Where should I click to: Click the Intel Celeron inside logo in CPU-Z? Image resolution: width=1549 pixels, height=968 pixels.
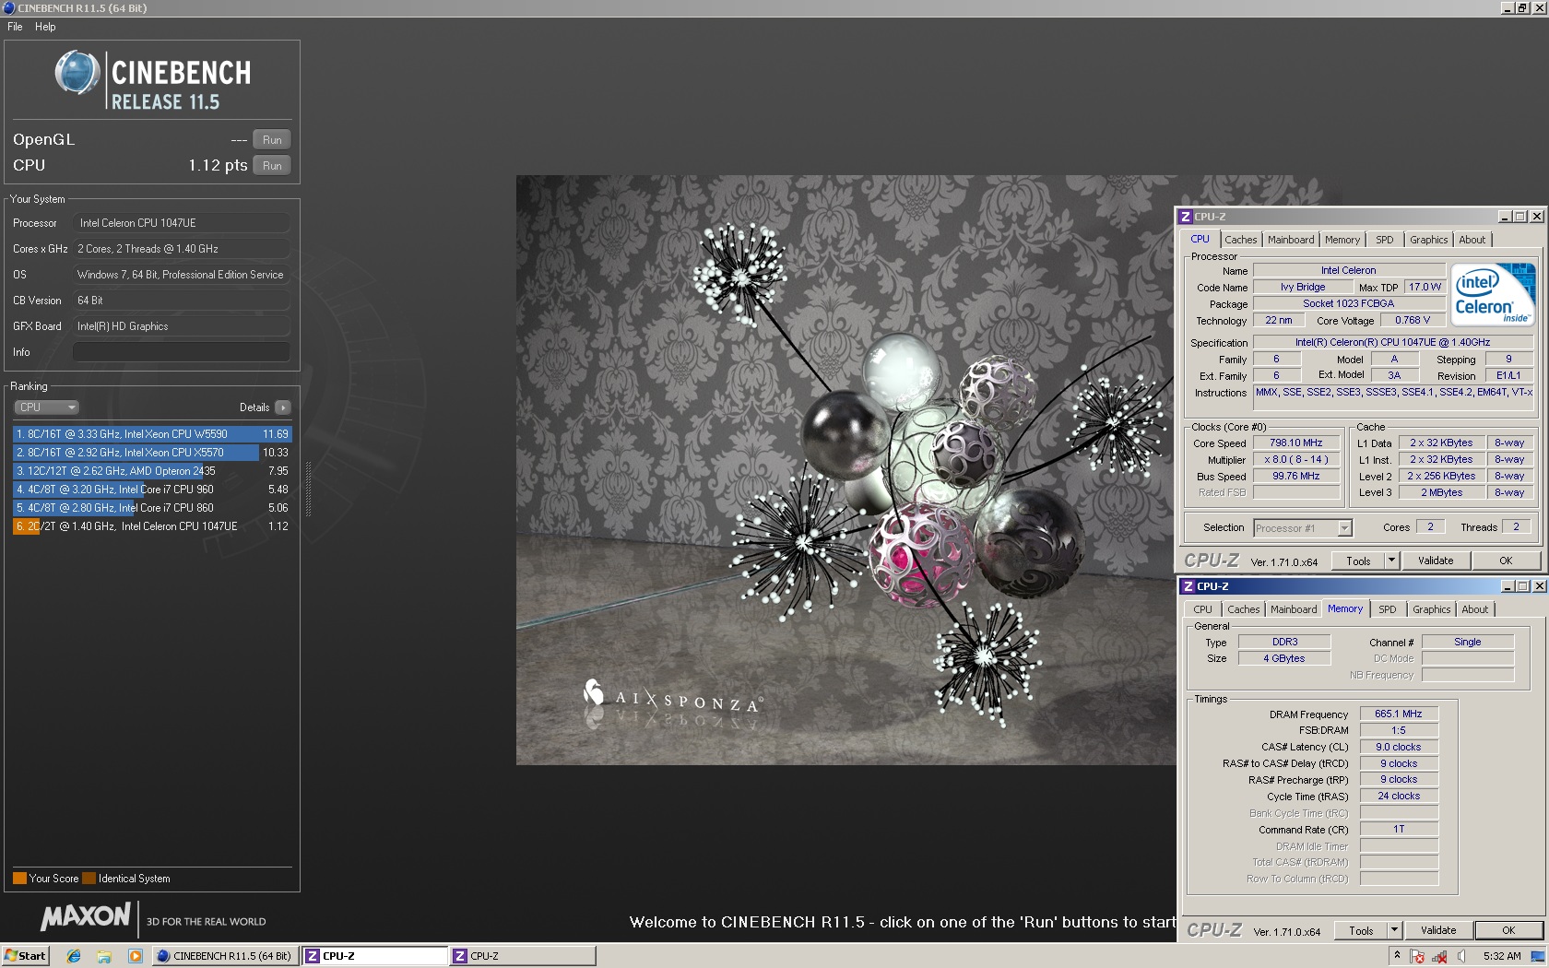point(1493,294)
